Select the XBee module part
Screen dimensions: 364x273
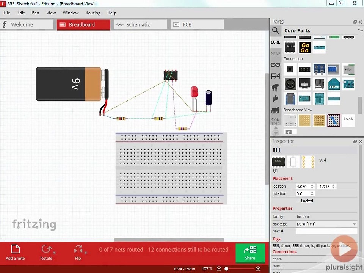tap(334, 84)
